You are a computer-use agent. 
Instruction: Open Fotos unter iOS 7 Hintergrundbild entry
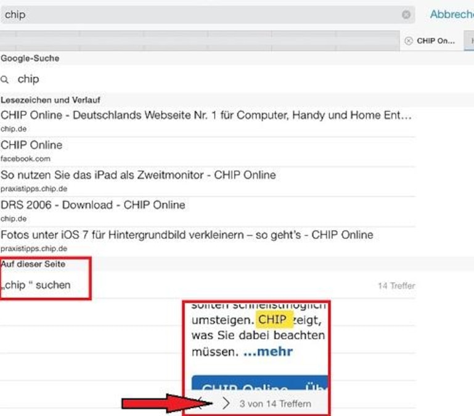[x=208, y=241]
